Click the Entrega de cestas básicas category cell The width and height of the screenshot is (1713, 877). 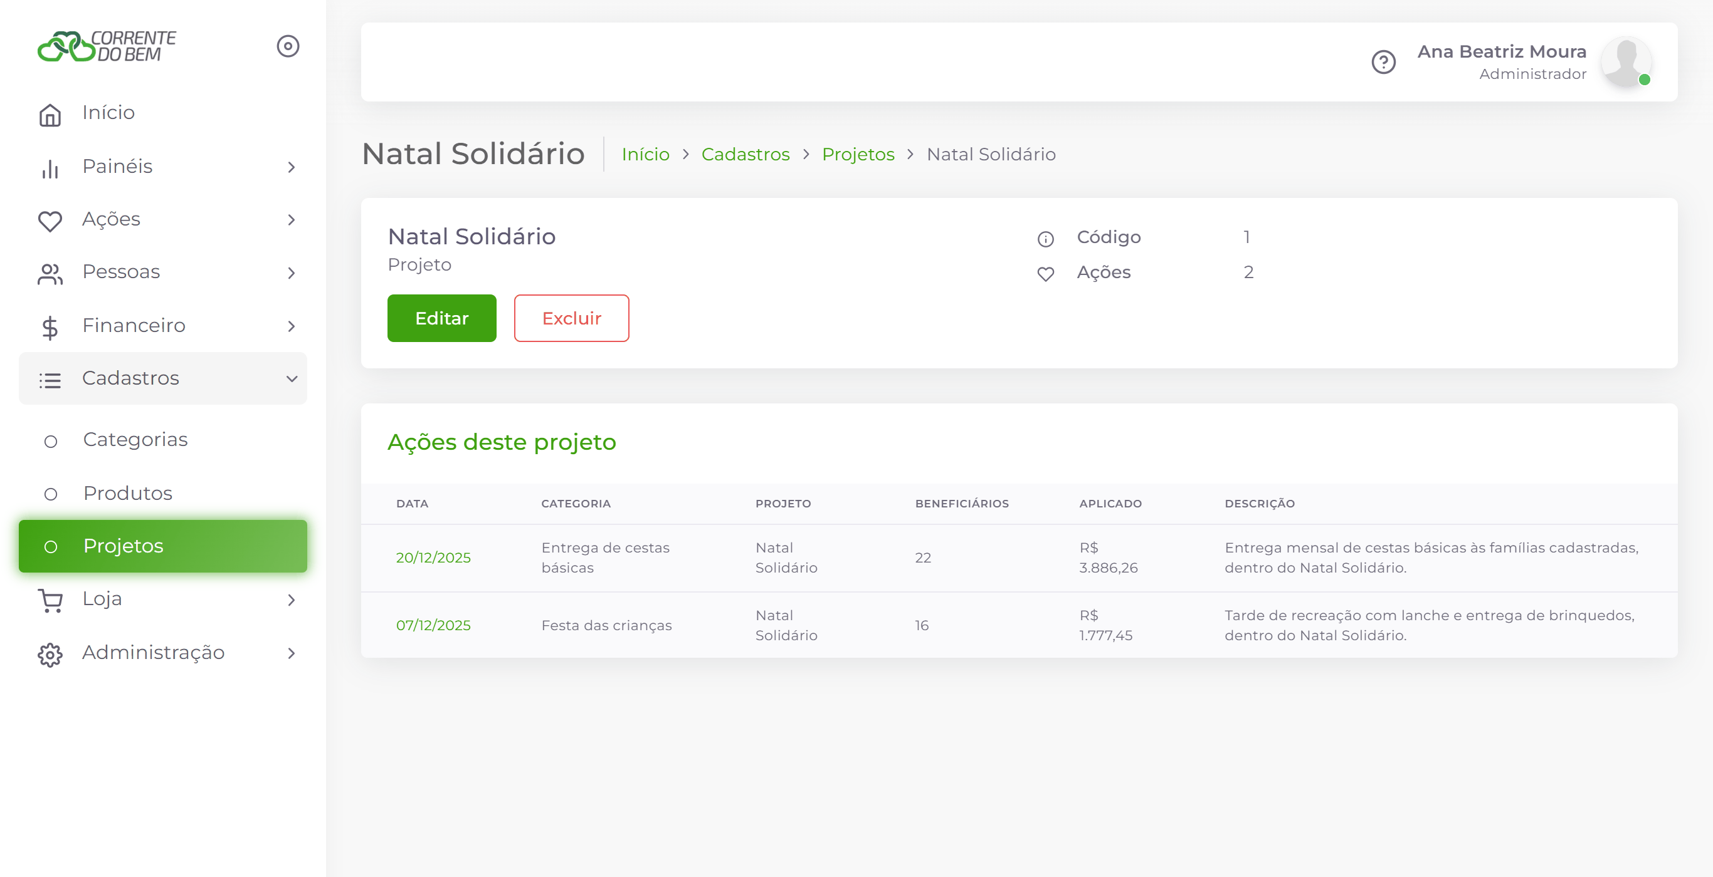[605, 558]
